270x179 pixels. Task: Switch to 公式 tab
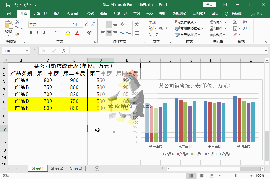click(90, 14)
